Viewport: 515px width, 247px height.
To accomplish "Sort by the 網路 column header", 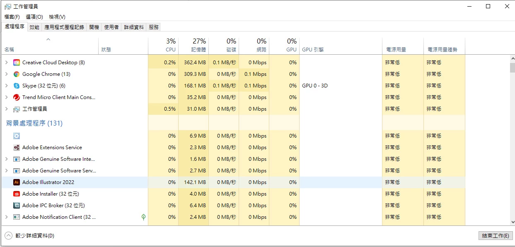I will click(x=254, y=46).
